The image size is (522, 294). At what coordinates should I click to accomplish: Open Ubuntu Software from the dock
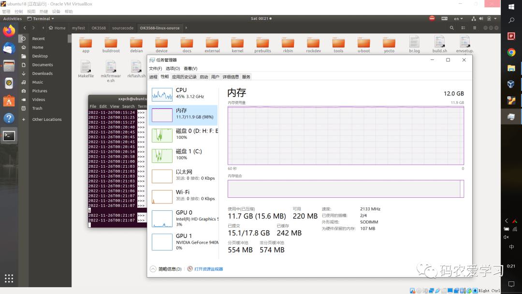click(x=9, y=101)
